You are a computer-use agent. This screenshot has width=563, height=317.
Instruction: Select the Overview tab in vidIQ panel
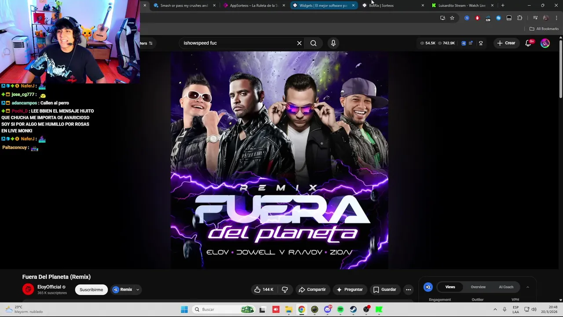tap(478, 287)
